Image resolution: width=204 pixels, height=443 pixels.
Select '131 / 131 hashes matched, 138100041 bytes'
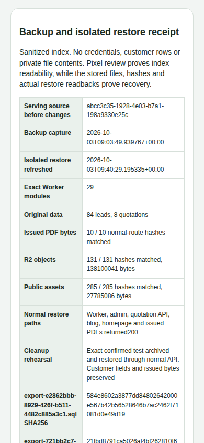pyautogui.click(x=124, y=264)
